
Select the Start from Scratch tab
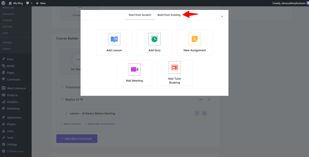[140, 15]
